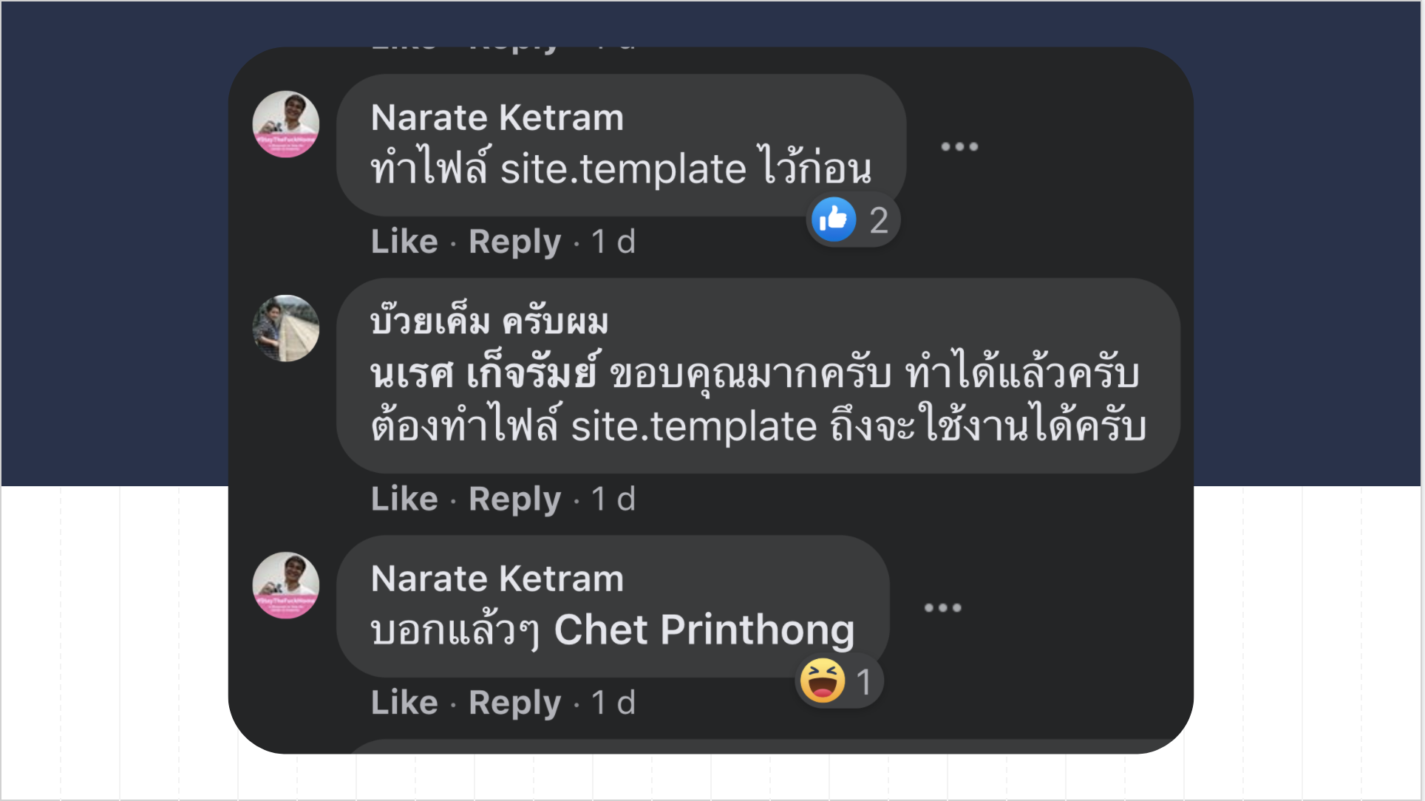
Task: Click the laughing emoji reaction showing 1
Action: coord(838,681)
